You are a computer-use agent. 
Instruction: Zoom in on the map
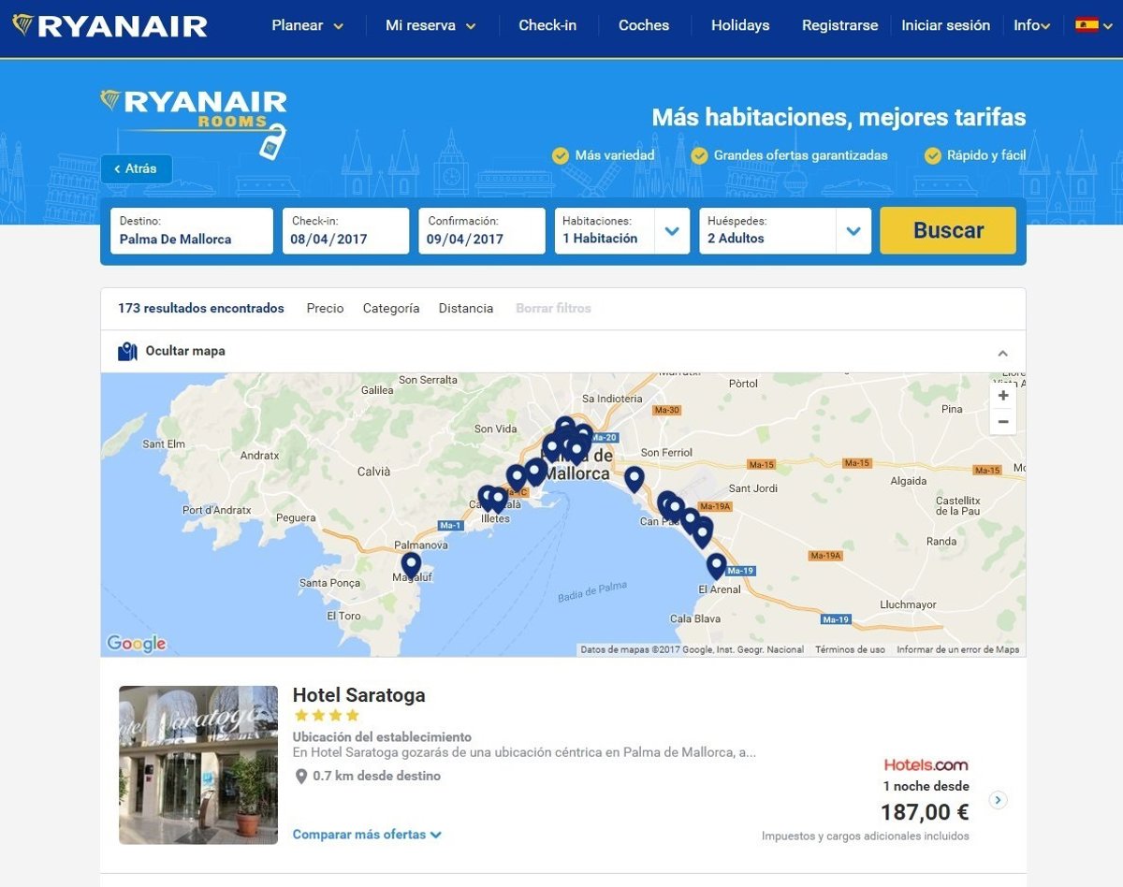[x=1002, y=396]
